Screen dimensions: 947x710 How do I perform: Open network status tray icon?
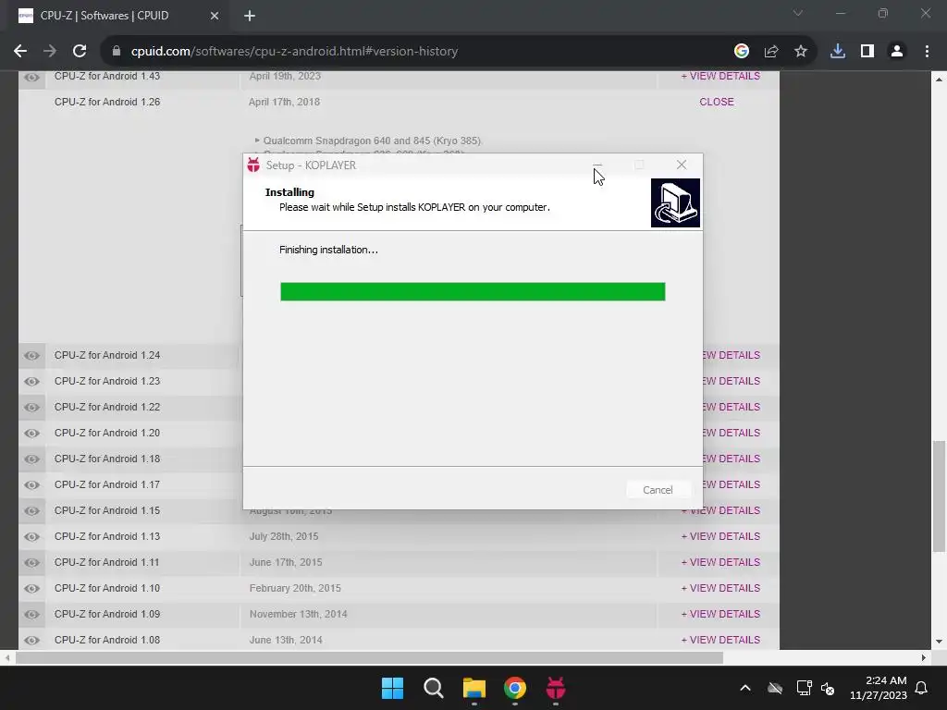[804, 688]
